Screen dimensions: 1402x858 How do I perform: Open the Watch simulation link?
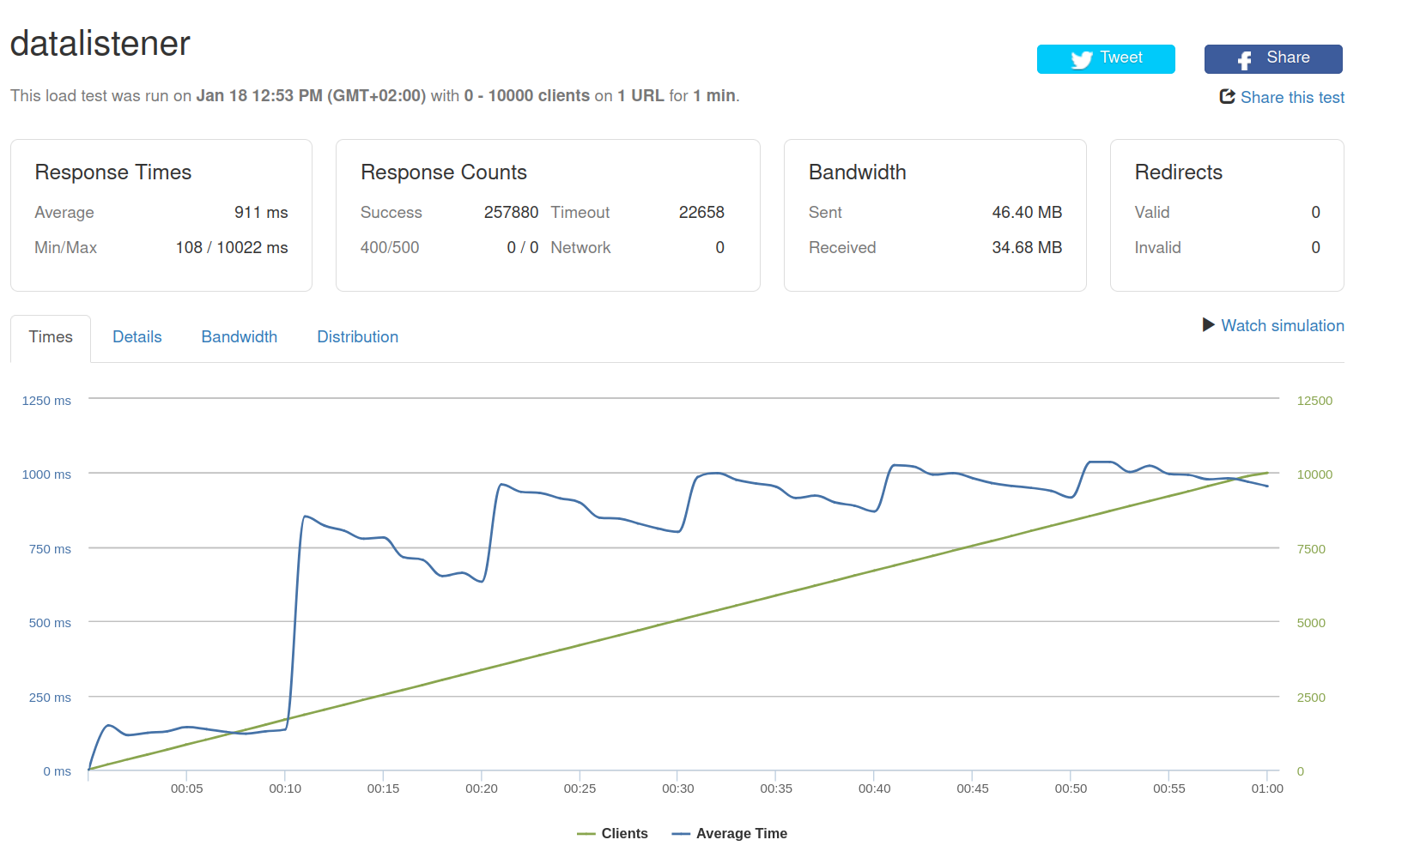point(1283,326)
